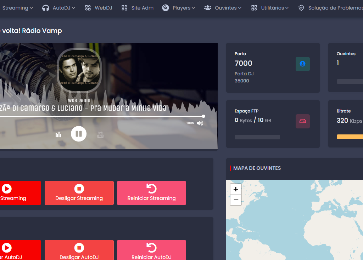This screenshot has width=363, height=260.
Task: Click the play icon on the AutoDJ start button
Action: pyautogui.click(x=7, y=248)
